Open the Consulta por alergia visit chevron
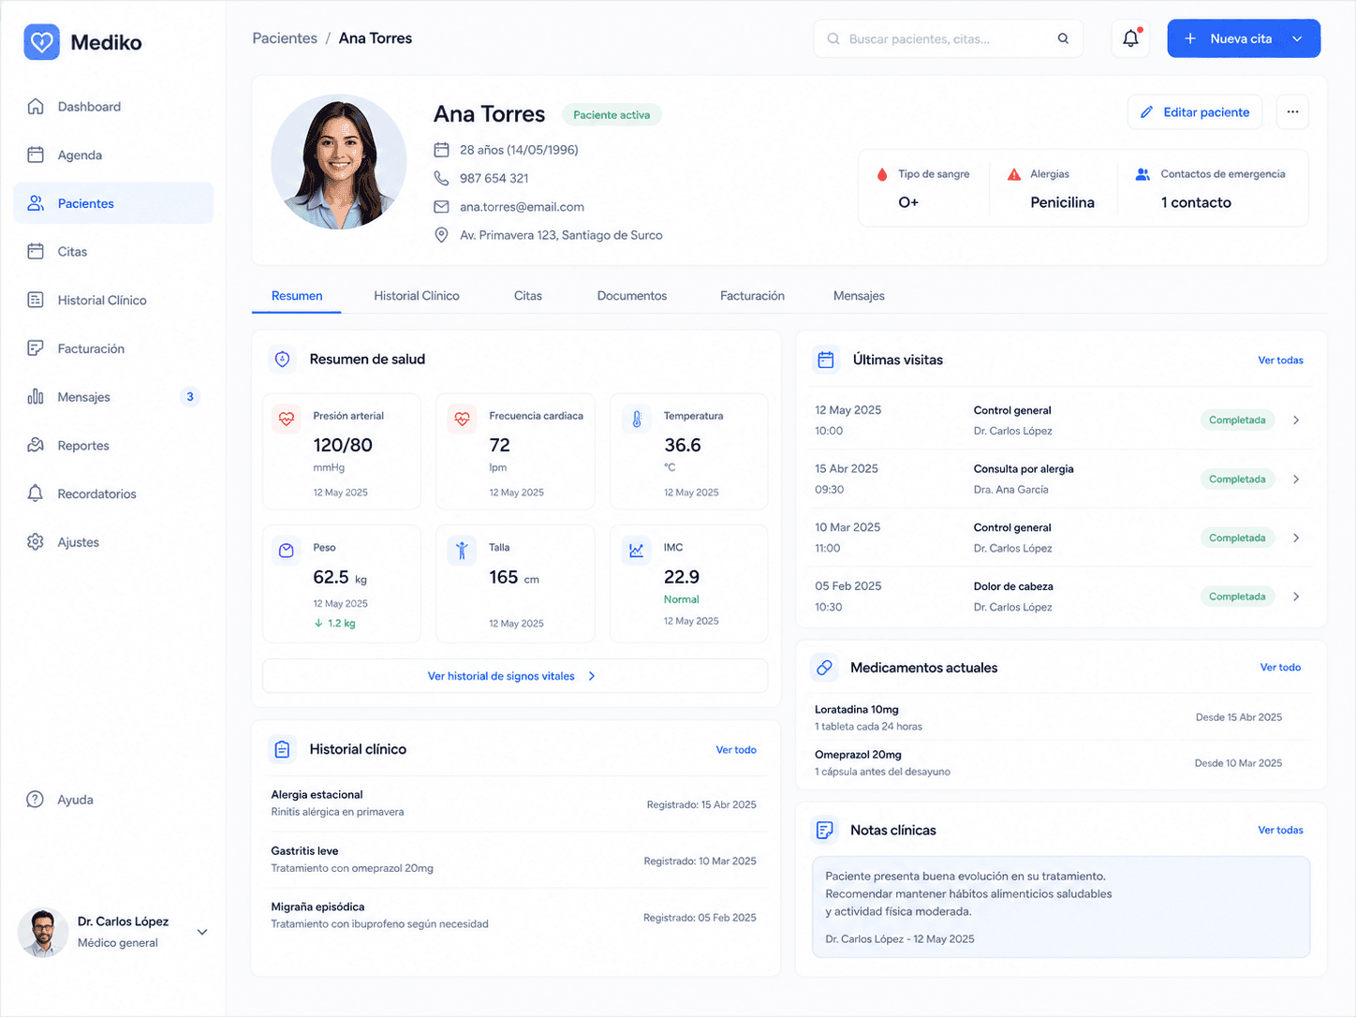The image size is (1356, 1017). (x=1296, y=479)
